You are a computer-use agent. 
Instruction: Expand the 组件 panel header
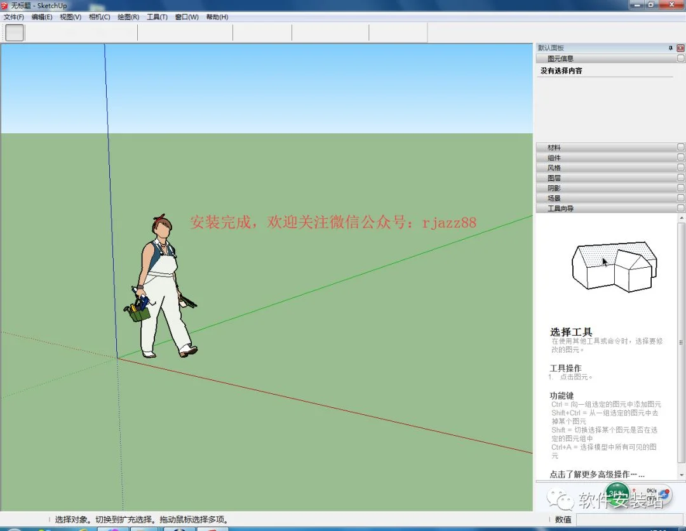(610, 157)
